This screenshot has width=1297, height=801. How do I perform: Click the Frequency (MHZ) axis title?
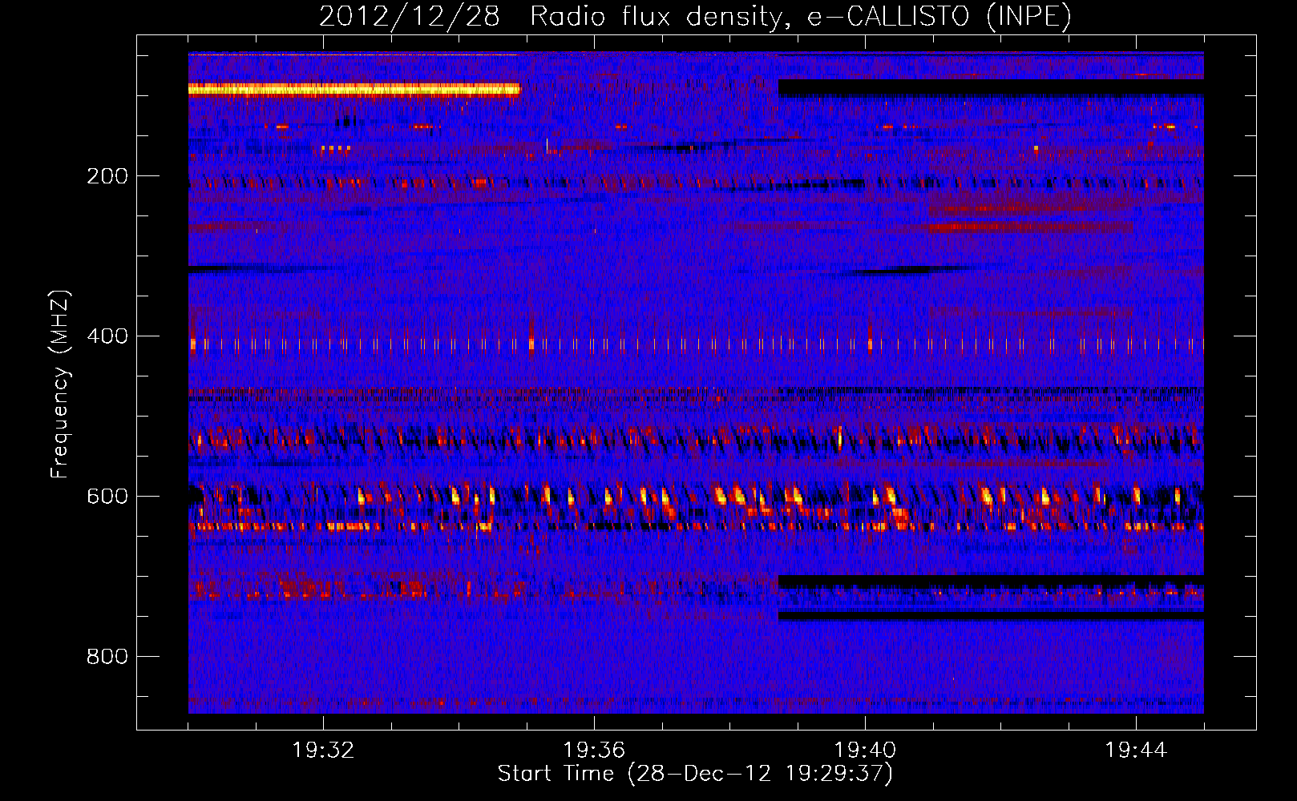click(60, 384)
